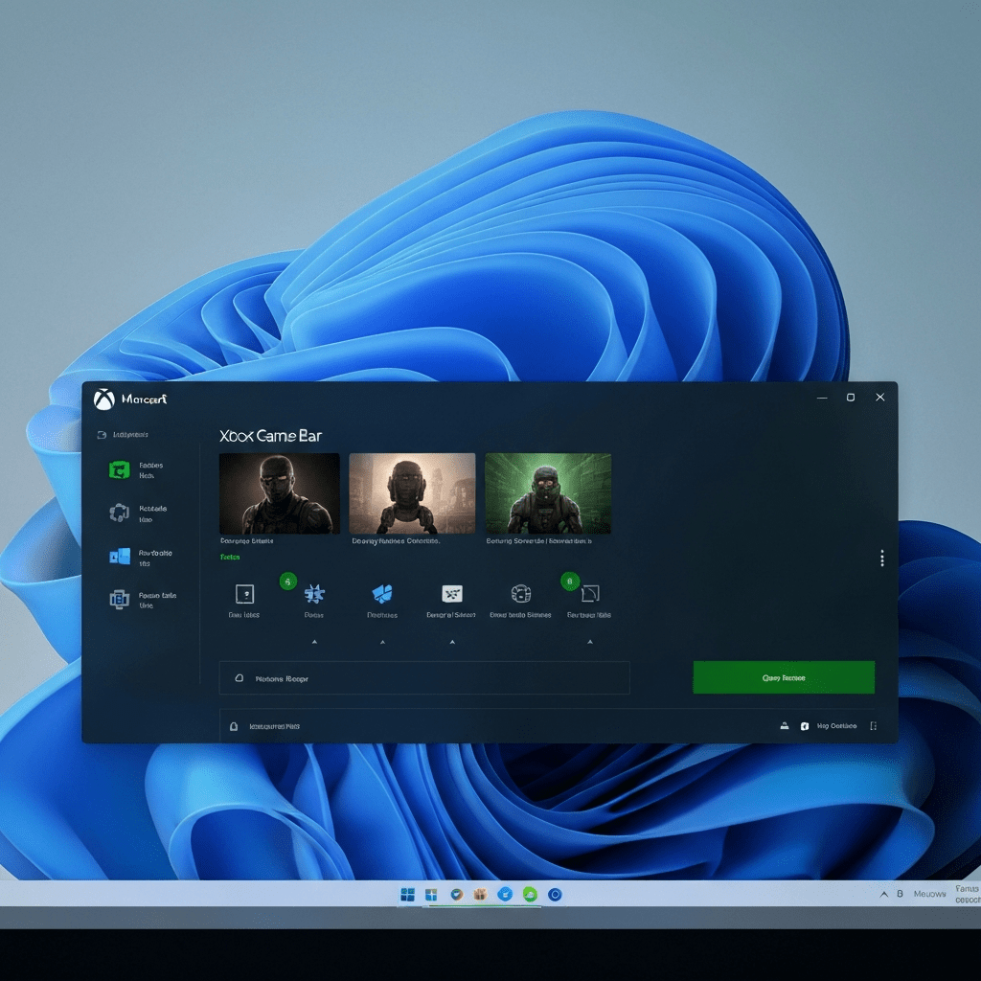
Task: Click the B indicator in system tray
Action: 900,894
